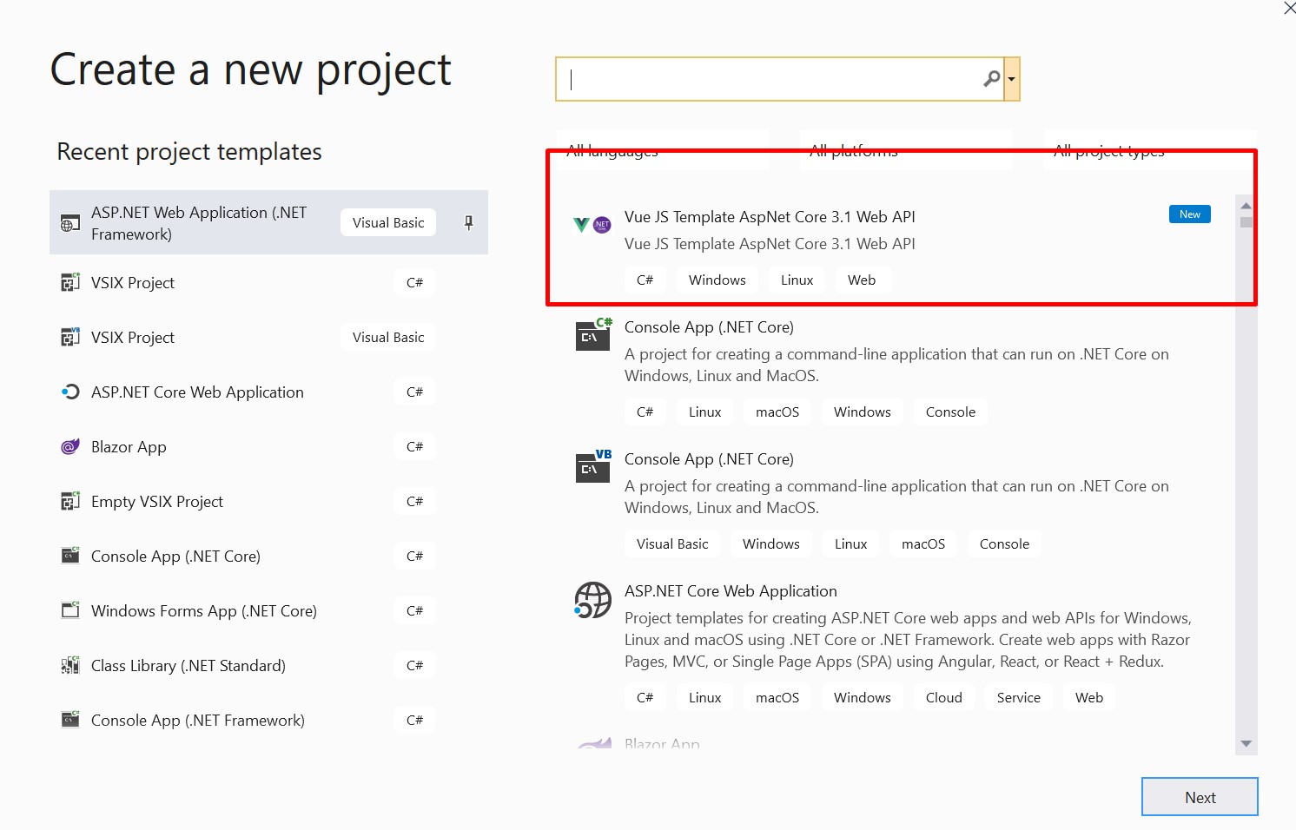Image resolution: width=1296 pixels, height=830 pixels.
Task: Click the scrollbar down arrow in template list
Action: [1246, 743]
